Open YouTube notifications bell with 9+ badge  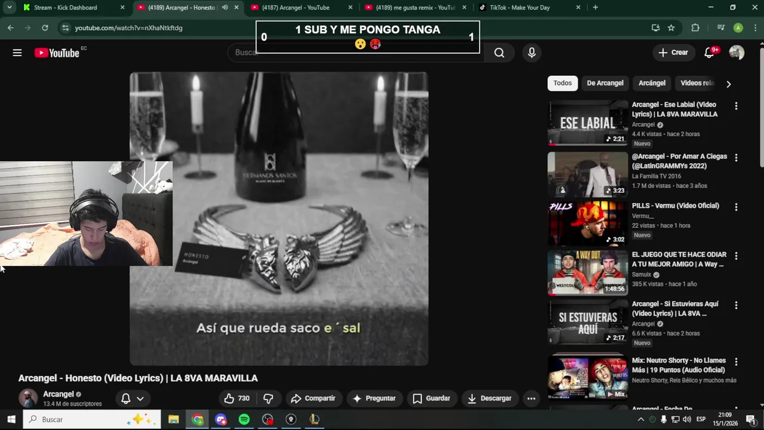(709, 53)
